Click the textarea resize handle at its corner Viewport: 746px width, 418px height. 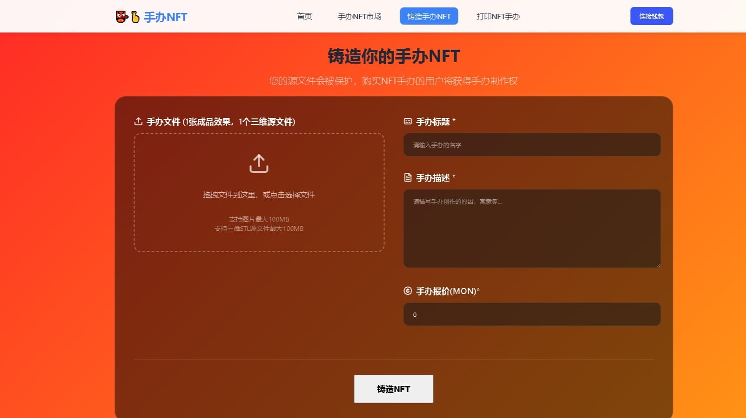pos(658,265)
